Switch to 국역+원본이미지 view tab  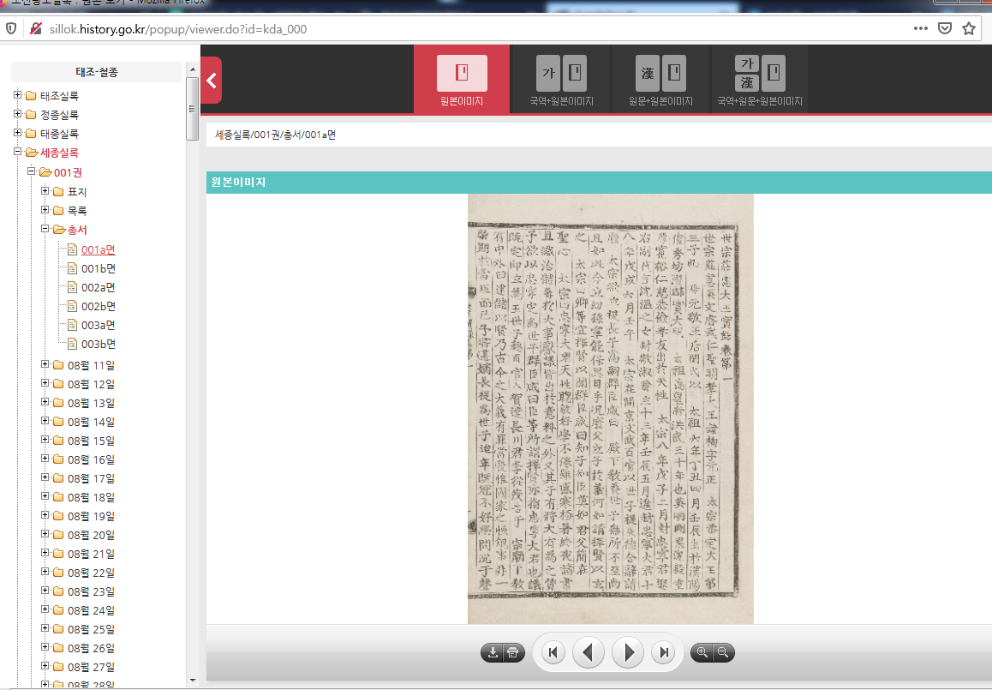click(560, 80)
